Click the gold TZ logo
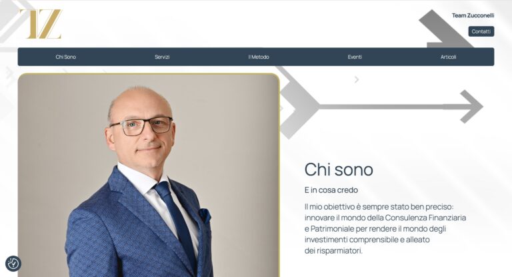Screen dimensions: 512x277 [41, 24]
